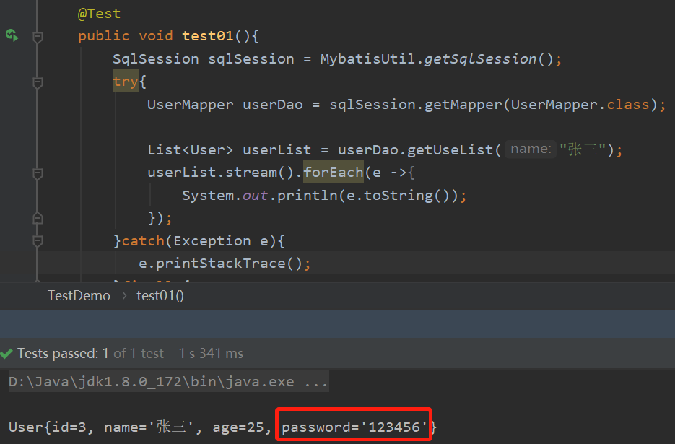Run test01 via the green gutter icon
The width and height of the screenshot is (675, 444).
click(12, 35)
